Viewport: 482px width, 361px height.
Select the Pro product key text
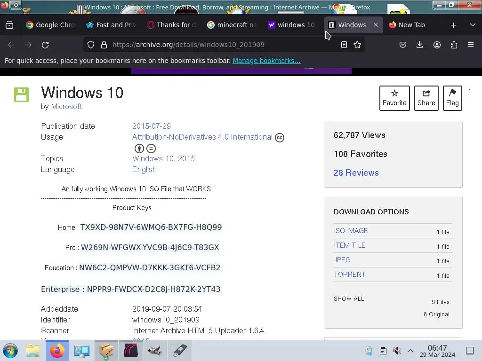[150, 247]
